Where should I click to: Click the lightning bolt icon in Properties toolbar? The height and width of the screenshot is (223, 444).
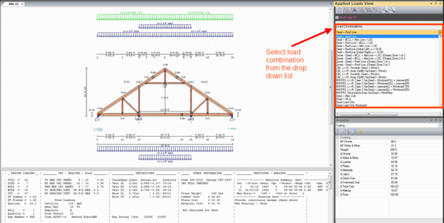361,132
